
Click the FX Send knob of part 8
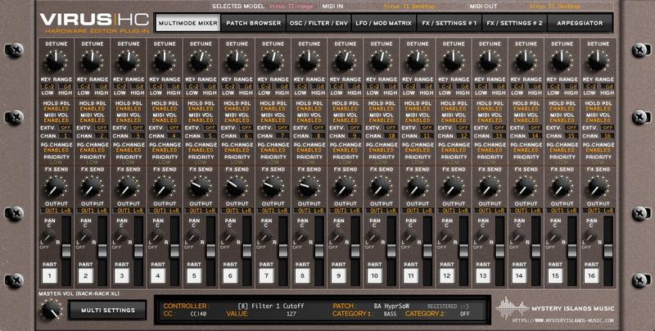coord(309,187)
